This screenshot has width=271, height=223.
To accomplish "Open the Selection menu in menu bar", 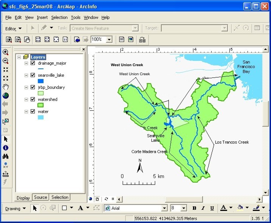I will point(59,17).
